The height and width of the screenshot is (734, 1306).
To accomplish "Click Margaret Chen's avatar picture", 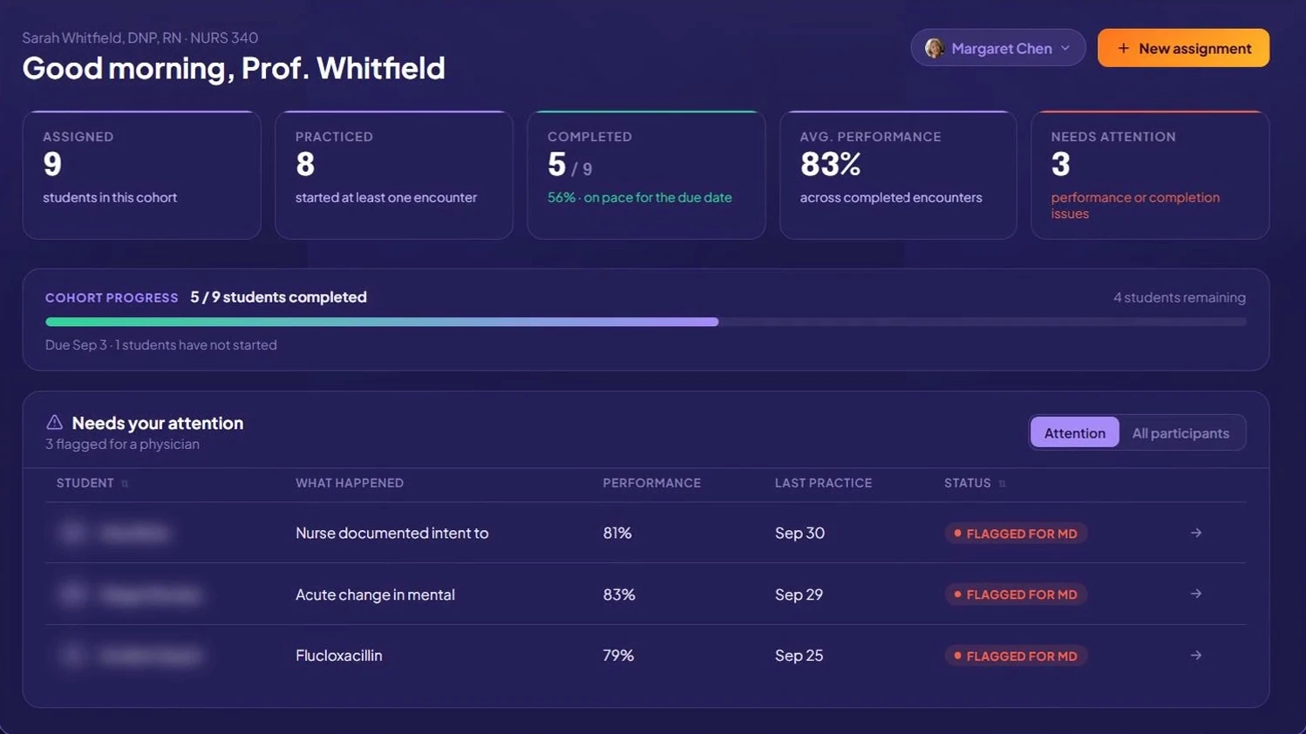I will (x=935, y=48).
